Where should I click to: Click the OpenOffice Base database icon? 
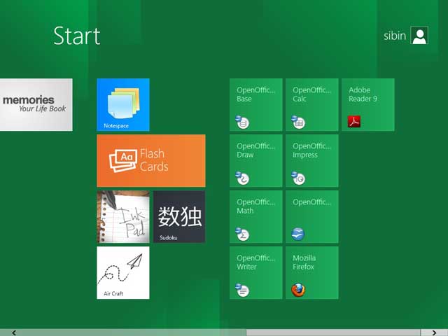pyautogui.click(x=243, y=122)
